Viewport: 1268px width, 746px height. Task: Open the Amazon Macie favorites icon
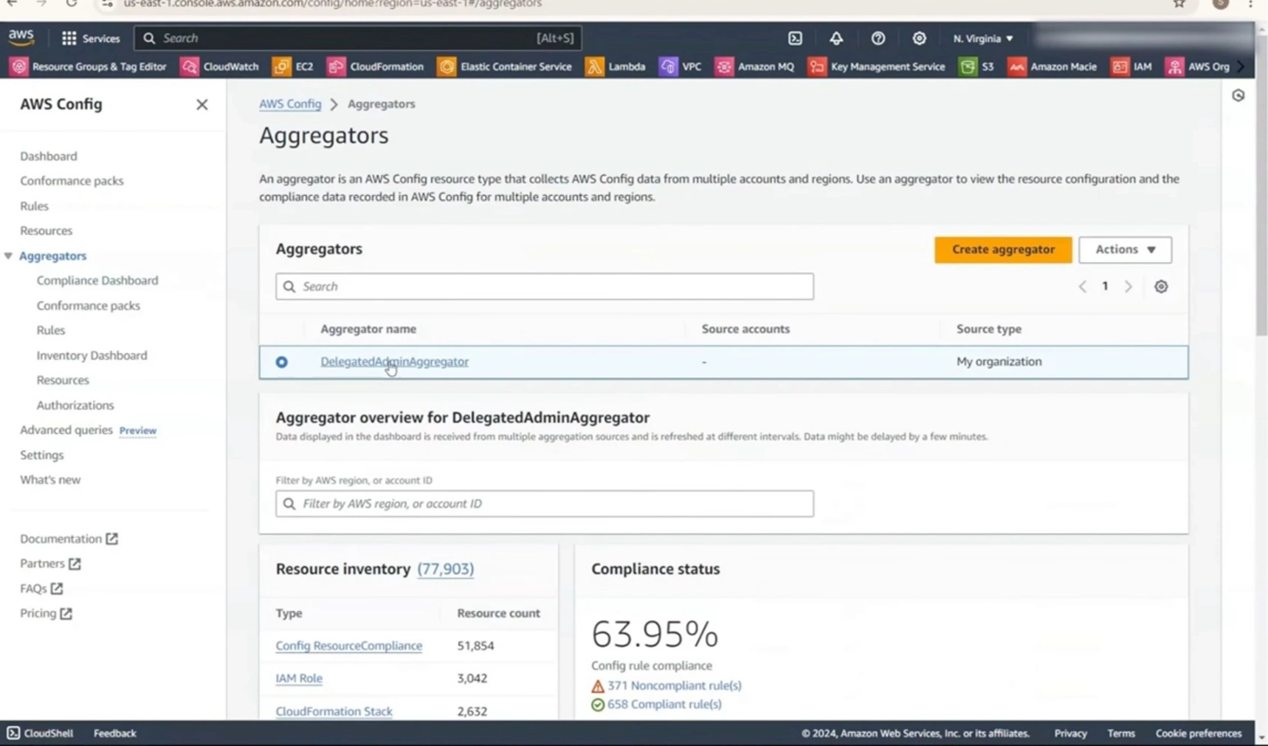[1053, 66]
